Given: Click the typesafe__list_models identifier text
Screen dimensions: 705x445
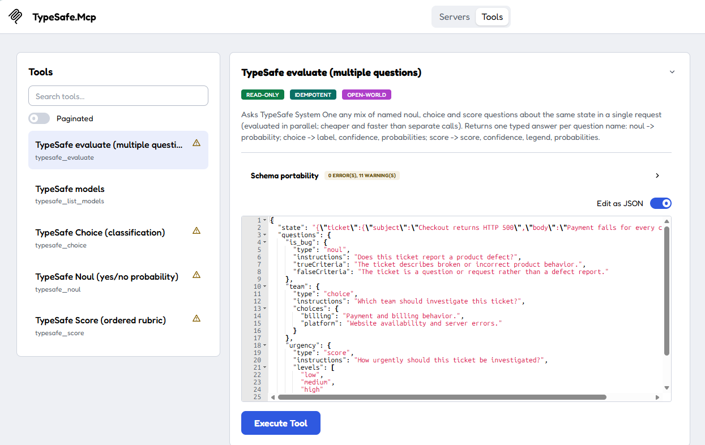Looking at the screenshot, I should click(70, 201).
